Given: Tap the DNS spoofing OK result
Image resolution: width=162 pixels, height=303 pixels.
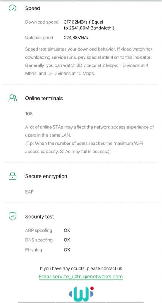Looking at the screenshot, I should (x=67, y=240).
